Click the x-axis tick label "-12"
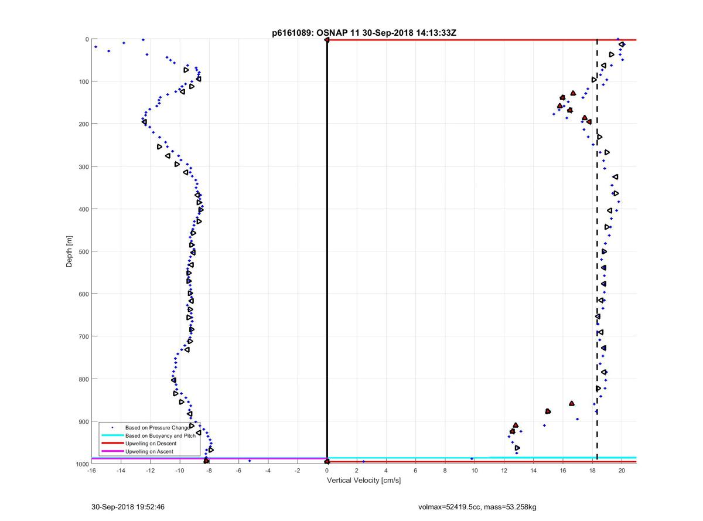Screen dimensions: 703x521 click(x=150, y=471)
